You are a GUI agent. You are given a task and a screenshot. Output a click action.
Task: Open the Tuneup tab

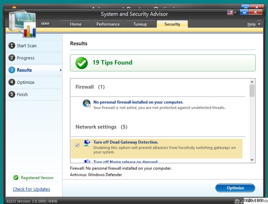pos(140,24)
